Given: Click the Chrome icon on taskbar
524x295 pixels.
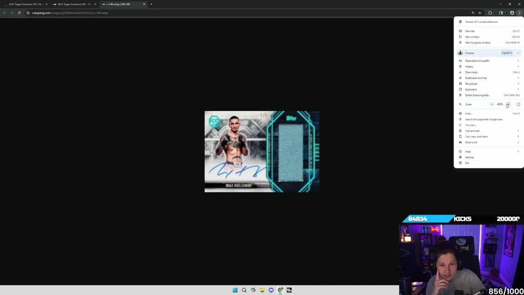Looking at the screenshot, I should pyautogui.click(x=280, y=290).
